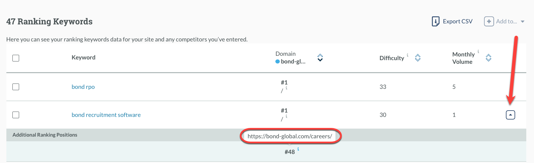Screen dimensions: 534x163
Task: Click the Add to plus icon
Action: pyautogui.click(x=489, y=21)
